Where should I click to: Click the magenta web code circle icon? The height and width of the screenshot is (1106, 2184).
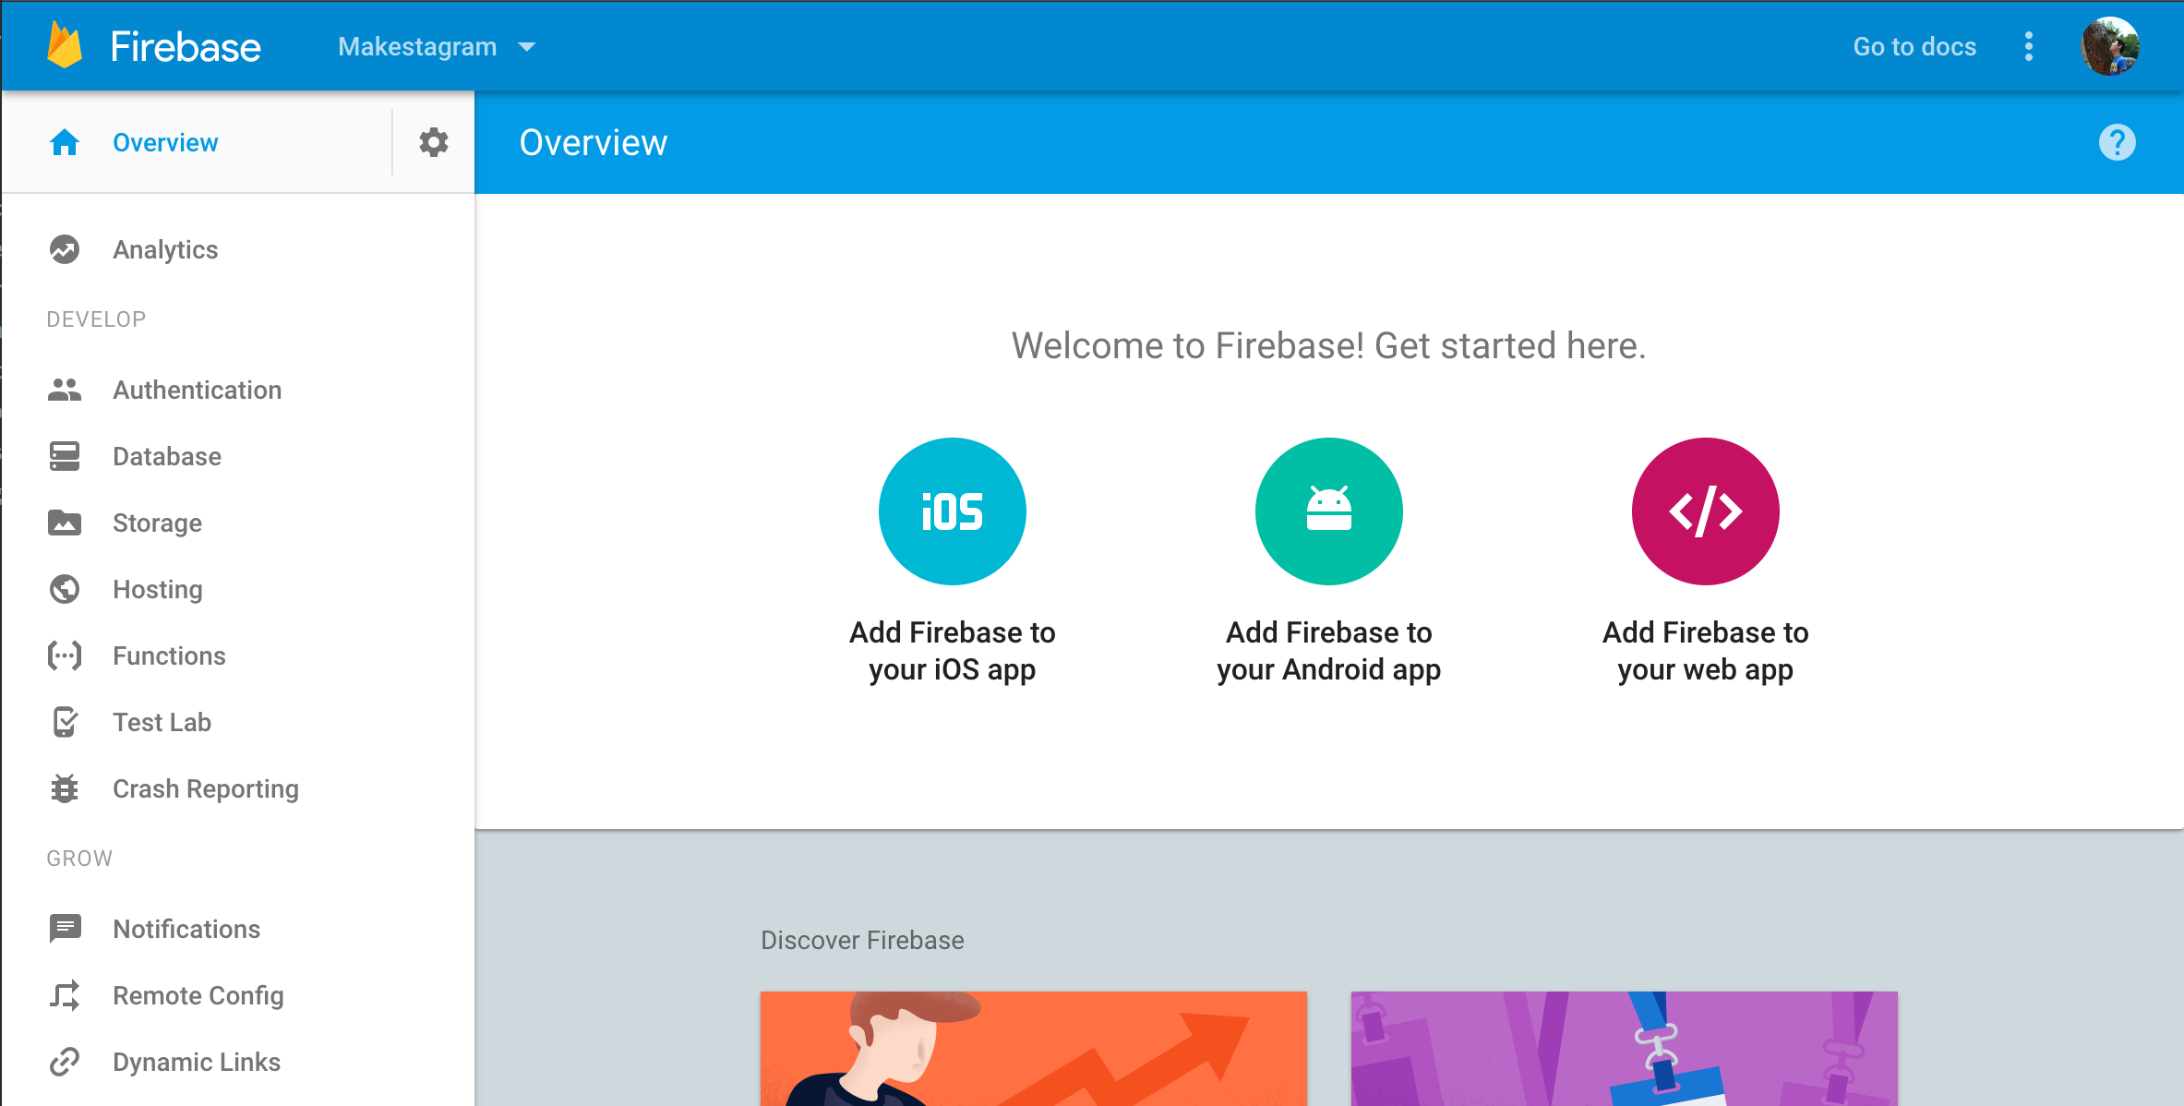point(1706,511)
